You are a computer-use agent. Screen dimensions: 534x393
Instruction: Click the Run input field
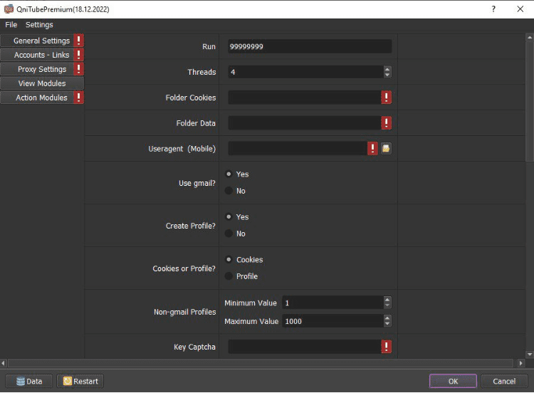(309, 46)
